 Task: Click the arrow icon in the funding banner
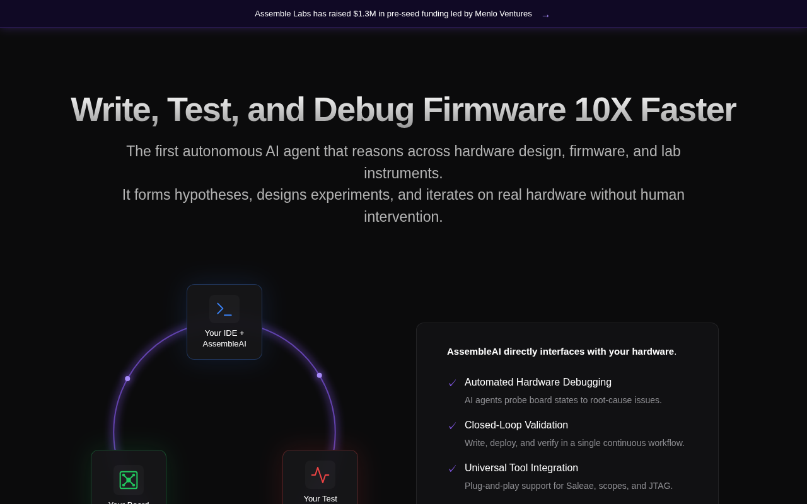click(545, 15)
